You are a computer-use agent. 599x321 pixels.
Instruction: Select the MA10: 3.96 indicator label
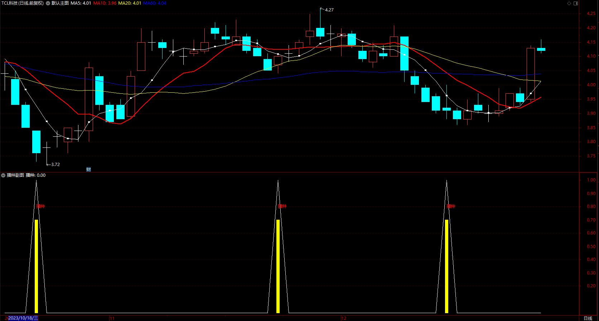tap(105, 3)
